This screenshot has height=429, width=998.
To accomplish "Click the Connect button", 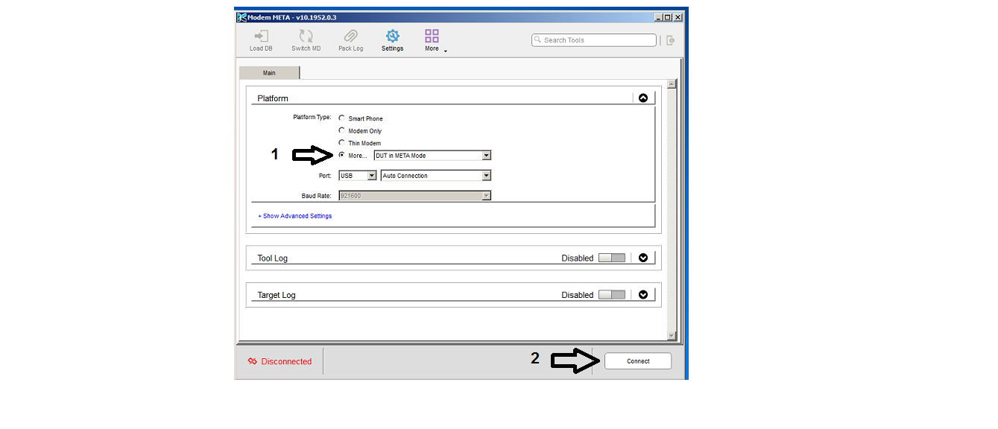I will (x=638, y=361).
